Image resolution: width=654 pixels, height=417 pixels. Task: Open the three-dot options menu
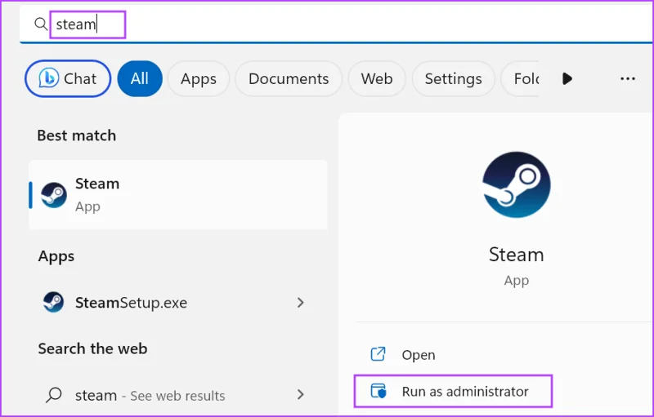(x=628, y=78)
